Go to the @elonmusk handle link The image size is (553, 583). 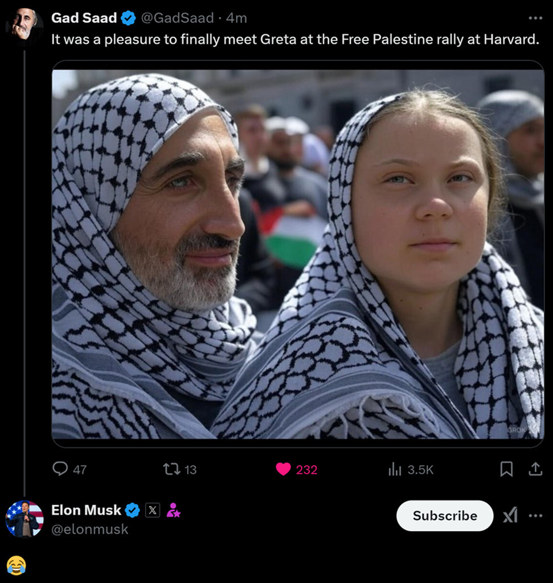point(90,529)
